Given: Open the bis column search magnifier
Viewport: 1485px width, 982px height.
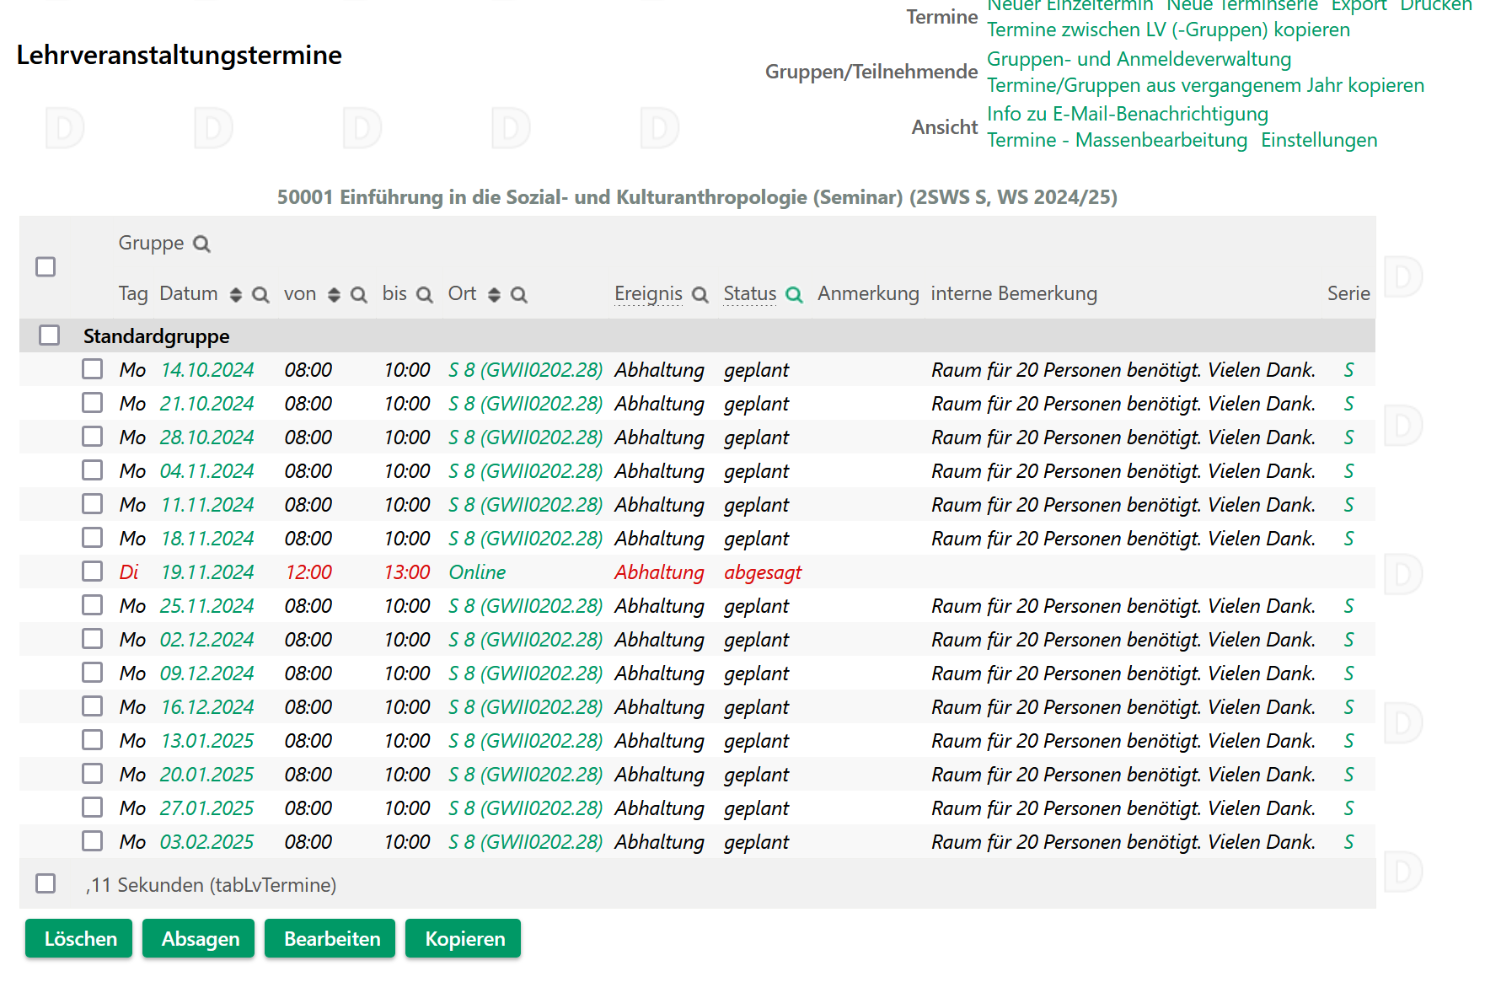Looking at the screenshot, I should tap(425, 294).
